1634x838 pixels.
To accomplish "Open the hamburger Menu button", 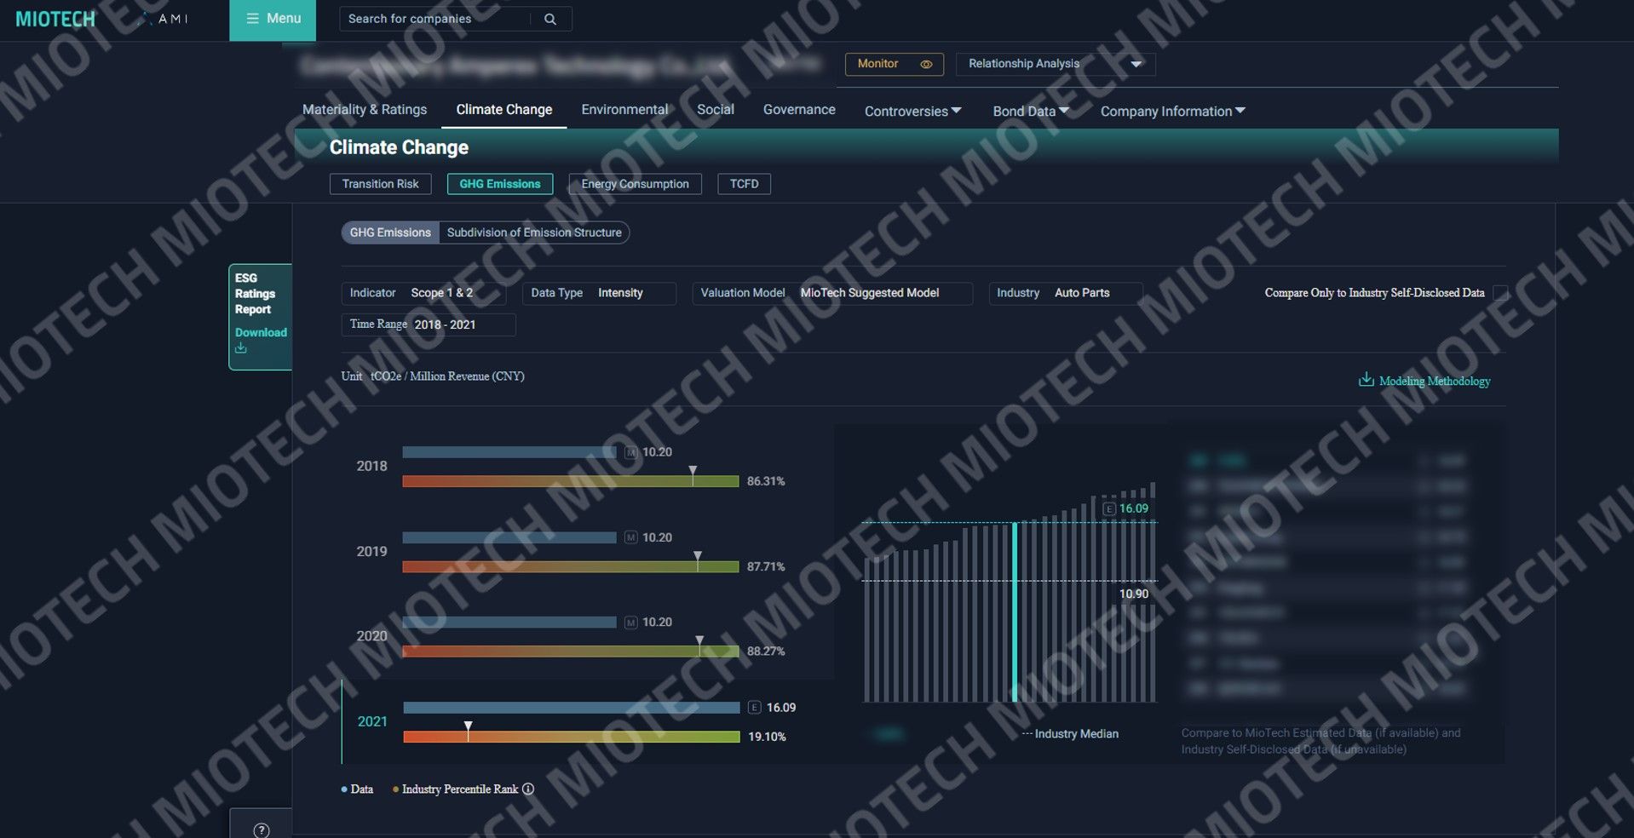I will coord(273,19).
